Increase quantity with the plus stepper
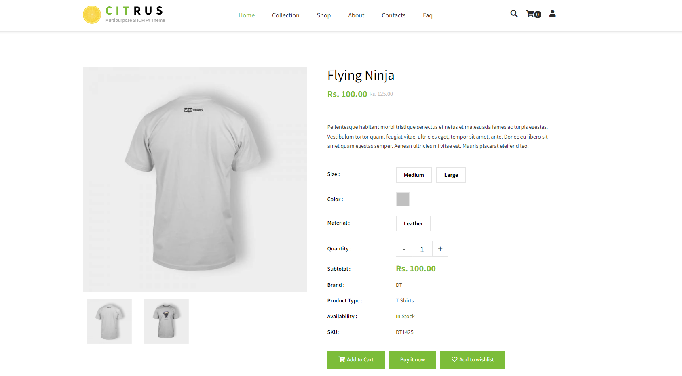Image resolution: width=682 pixels, height=376 pixels. 440,249
